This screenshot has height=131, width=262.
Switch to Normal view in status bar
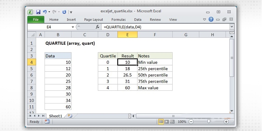point(161,122)
